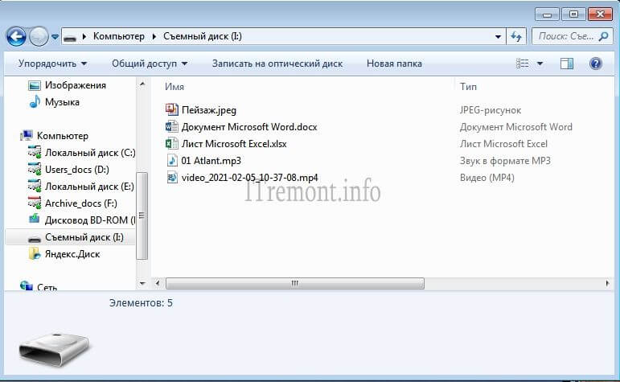Click the Back navigation arrow button
The image size is (620, 382).
[16, 36]
